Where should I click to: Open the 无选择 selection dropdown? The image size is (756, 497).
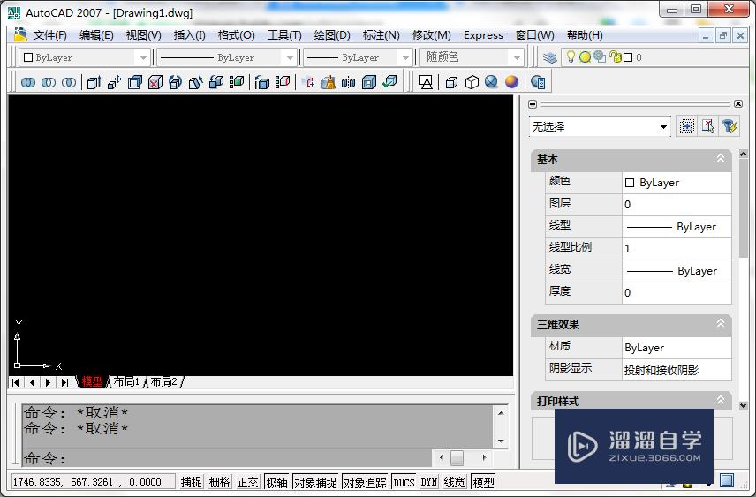pyautogui.click(x=600, y=127)
